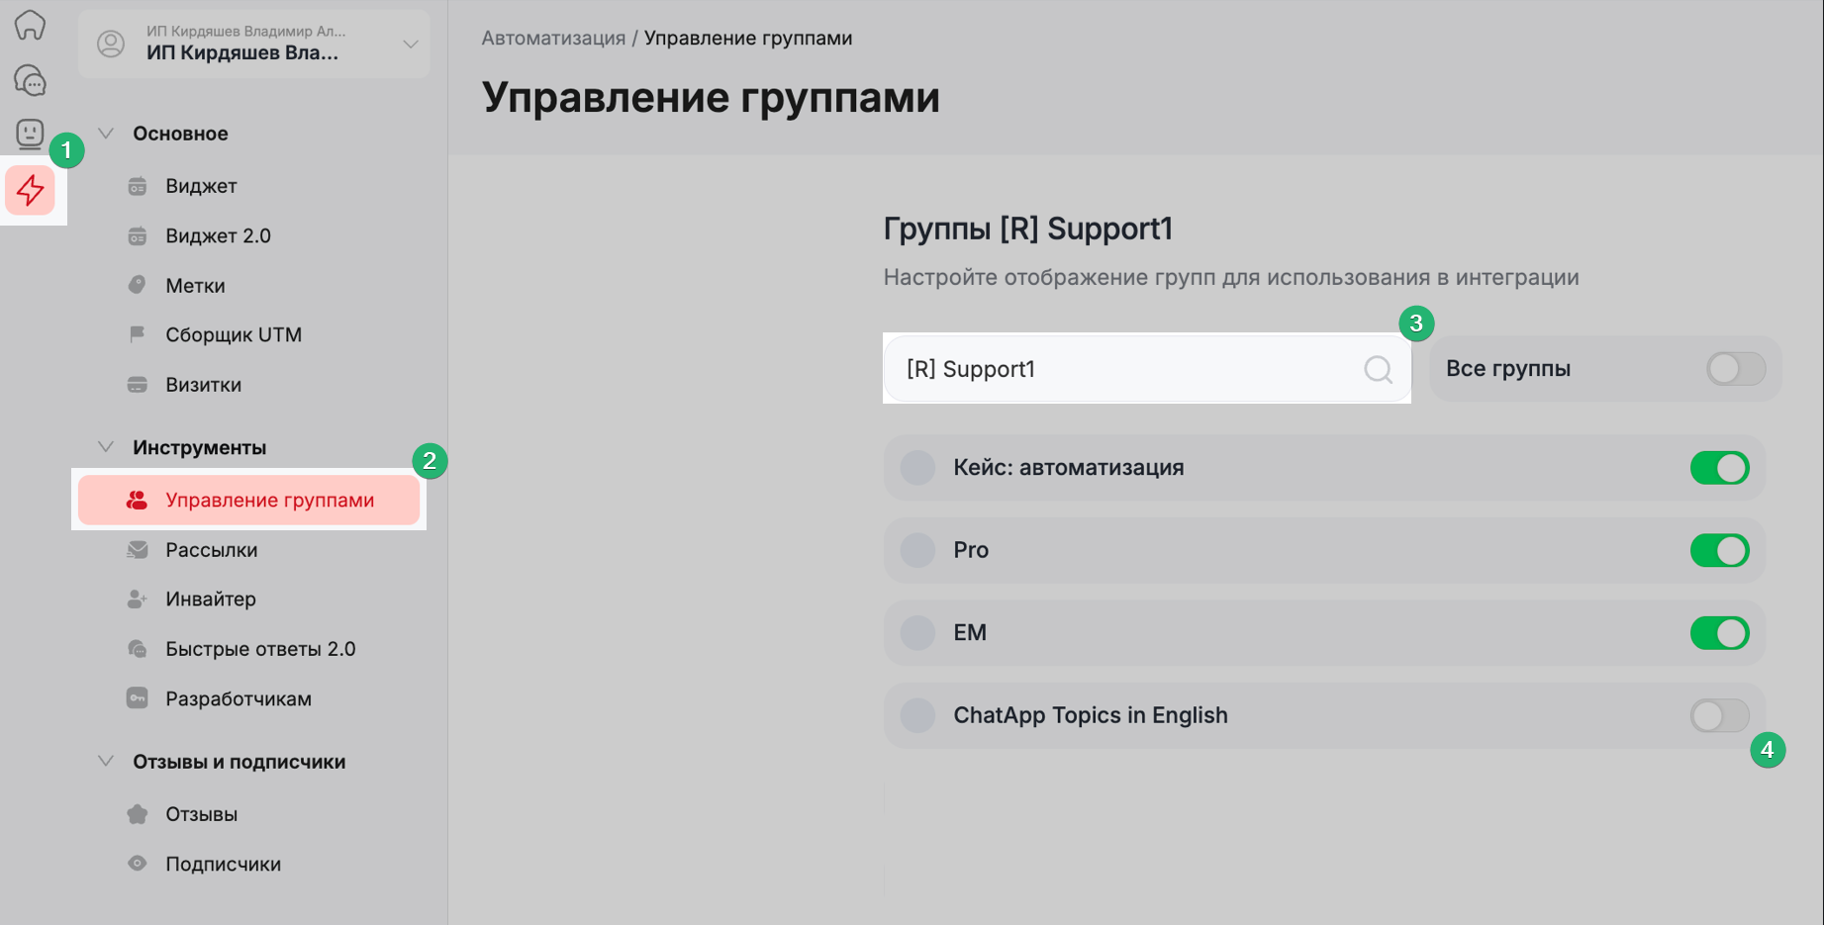
Task: Turn off the Pro group toggle
Action: 1719,550
